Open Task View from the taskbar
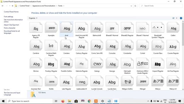 click(56, 101)
